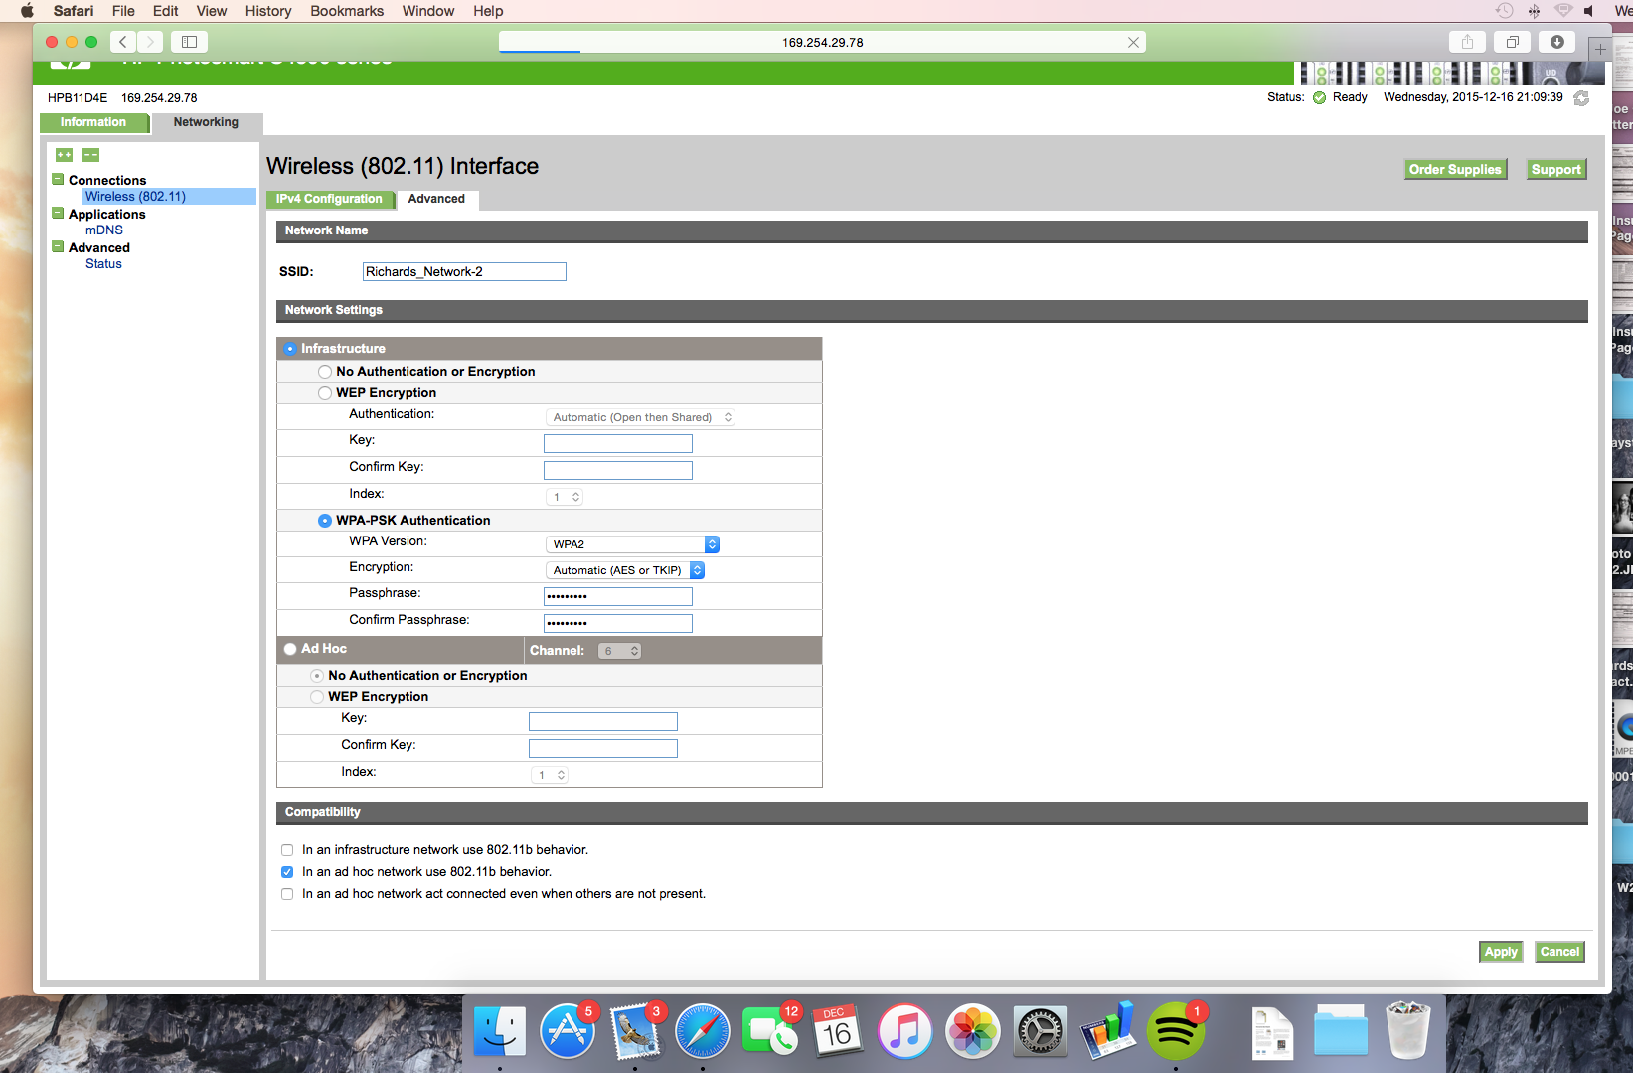The height and width of the screenshot is (1073, 1633).
Task: Switch to the Information tab
Action: (93, 123)
